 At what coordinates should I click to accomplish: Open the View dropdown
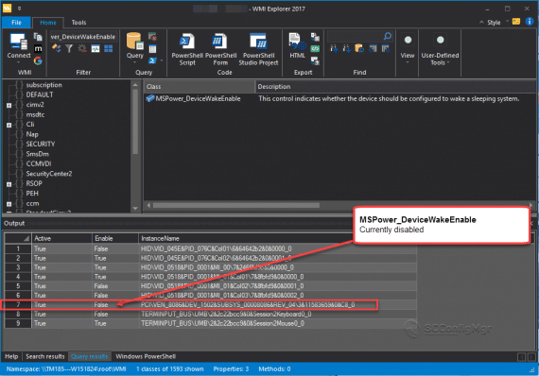tap(408, 50)
